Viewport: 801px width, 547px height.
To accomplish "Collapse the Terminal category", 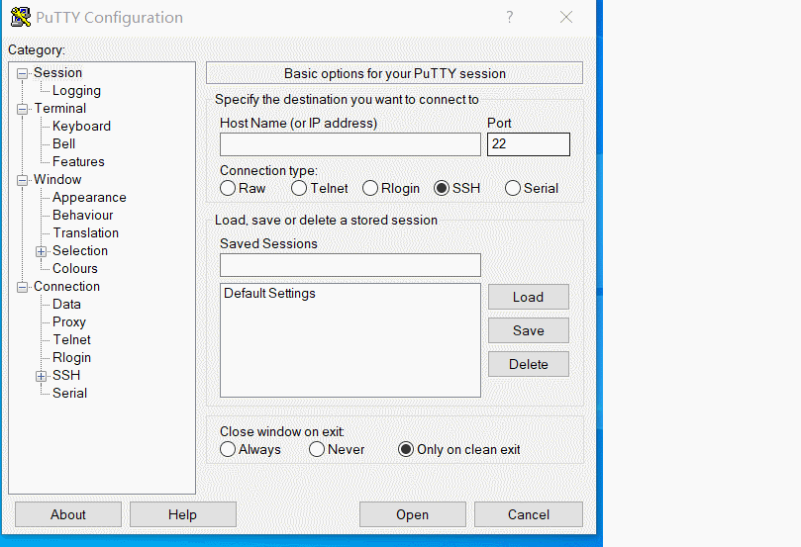I will click(23, 109).
